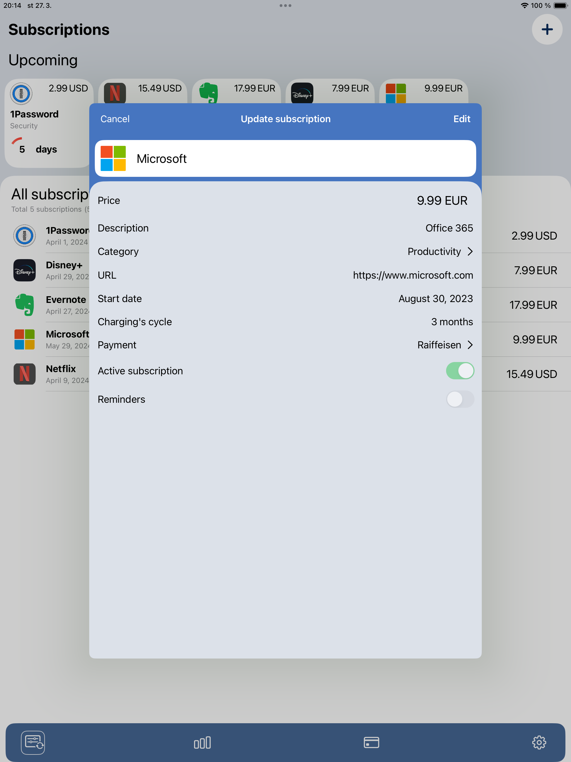Select the Microsoft name field
This screenshot has height=762, width=571.
285,158
